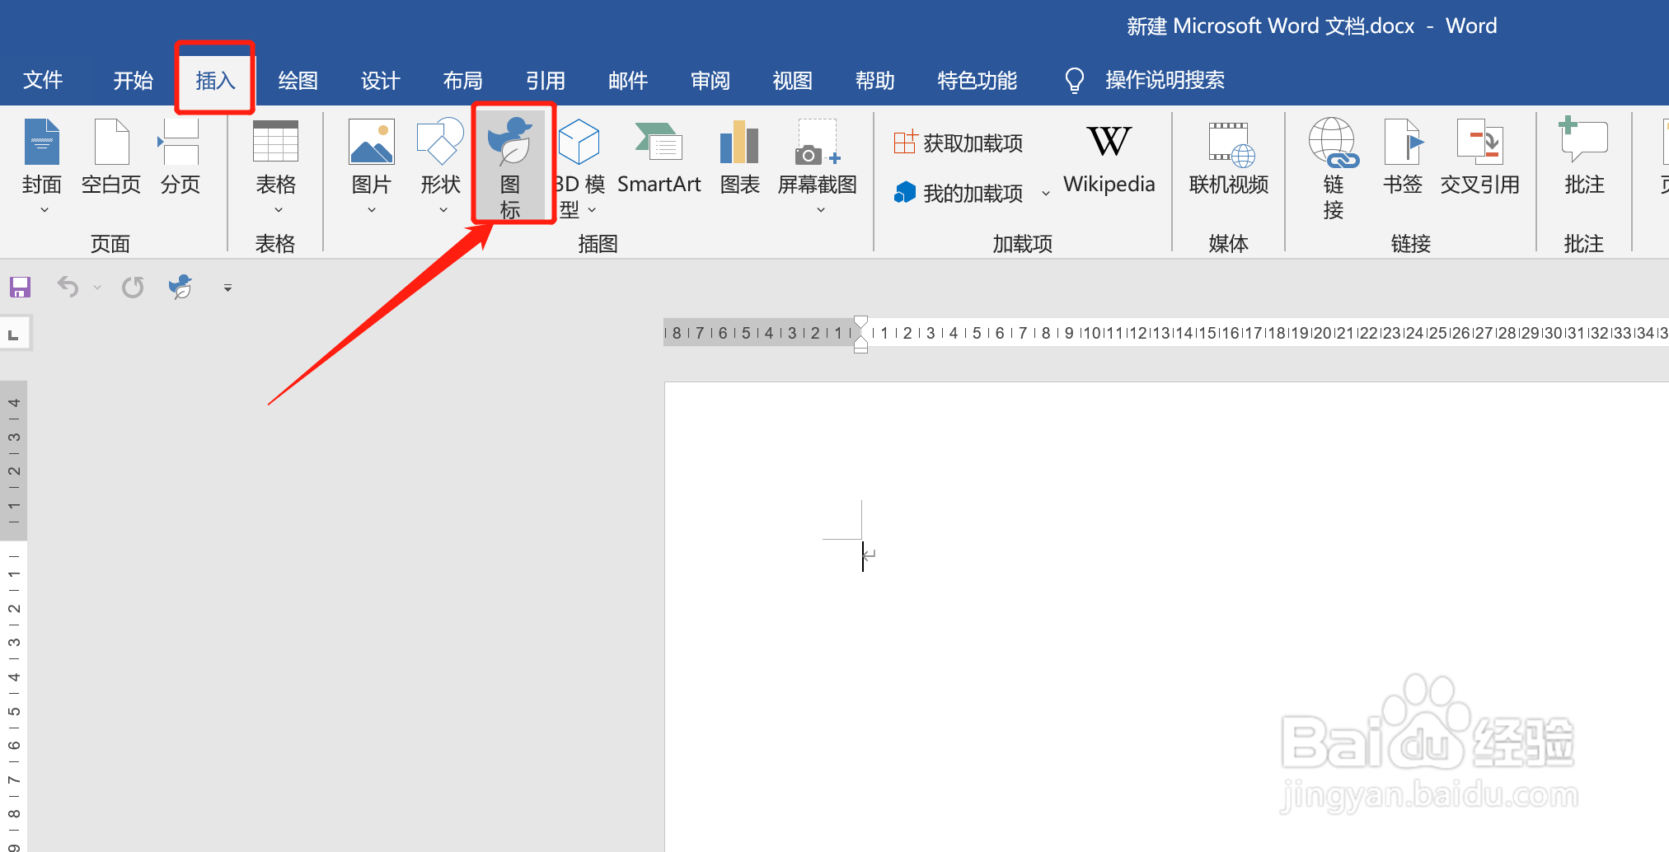Image resolution: width=1669 pixels, height=852 pixels.
Task: Select the 图标 (Icons) insert tool
Action: 511,165
